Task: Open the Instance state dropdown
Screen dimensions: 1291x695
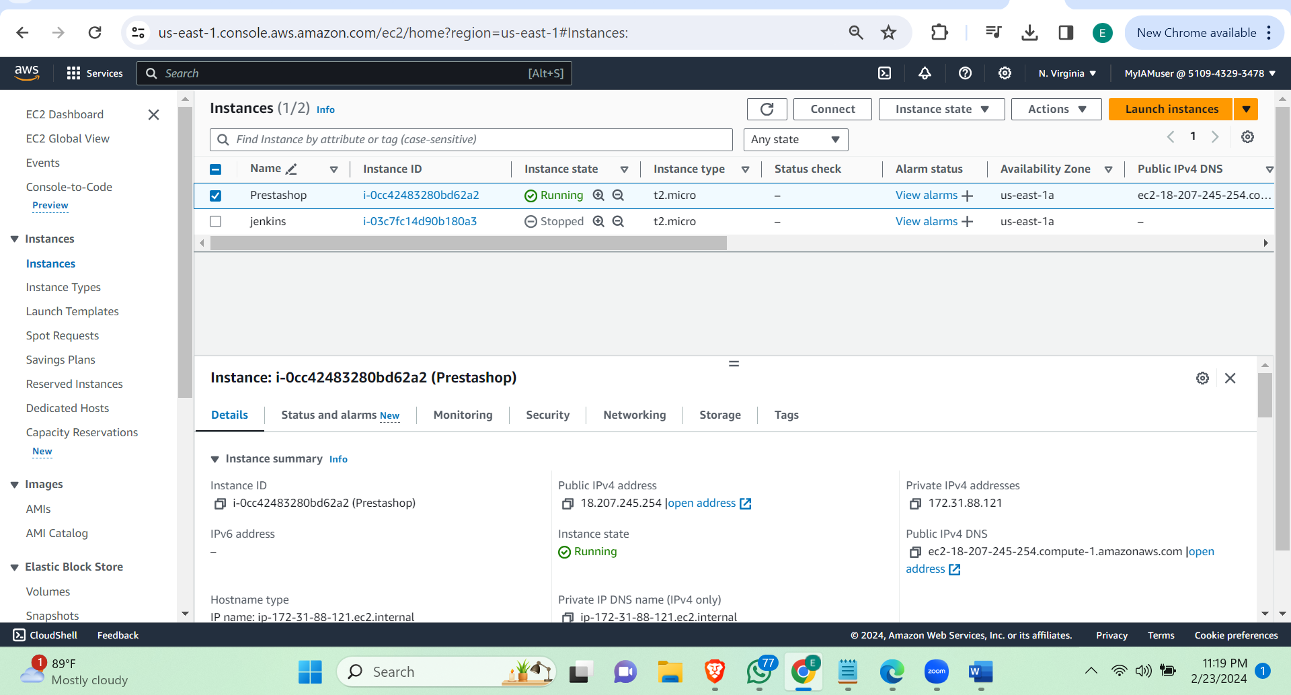Action: [x=941, y=109]
